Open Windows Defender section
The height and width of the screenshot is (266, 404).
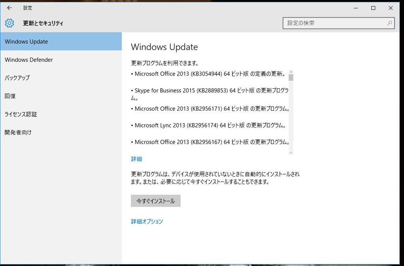[x=61, y=60]
